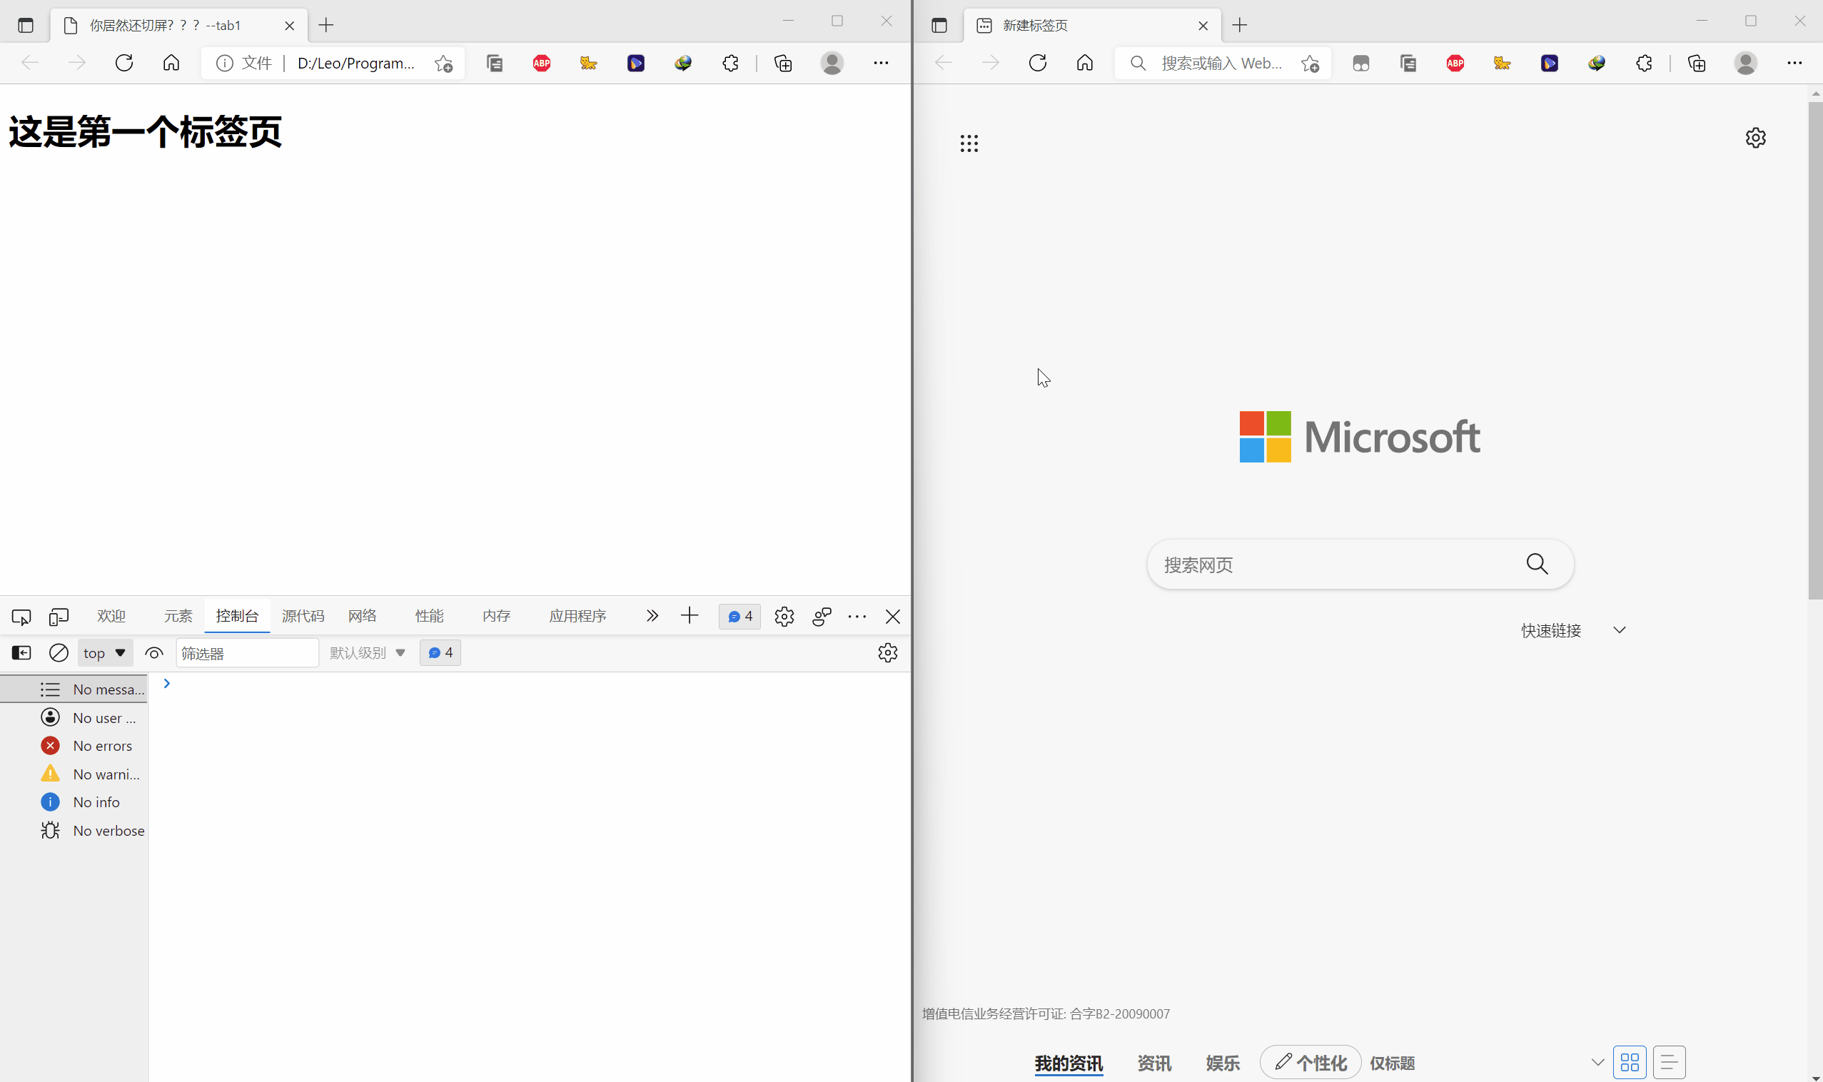This screenshot has width=1823, height=1082.
Task: Open the 性能 tab
Action: point(429,616)
